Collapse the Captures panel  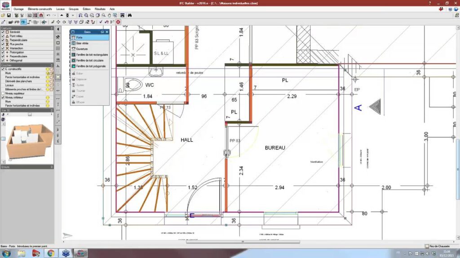[x=52, y=28]
